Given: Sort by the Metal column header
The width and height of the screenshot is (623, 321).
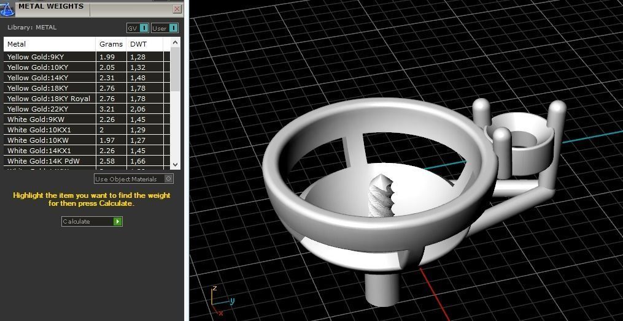Looking at the screenshot, I should [50, 44].
